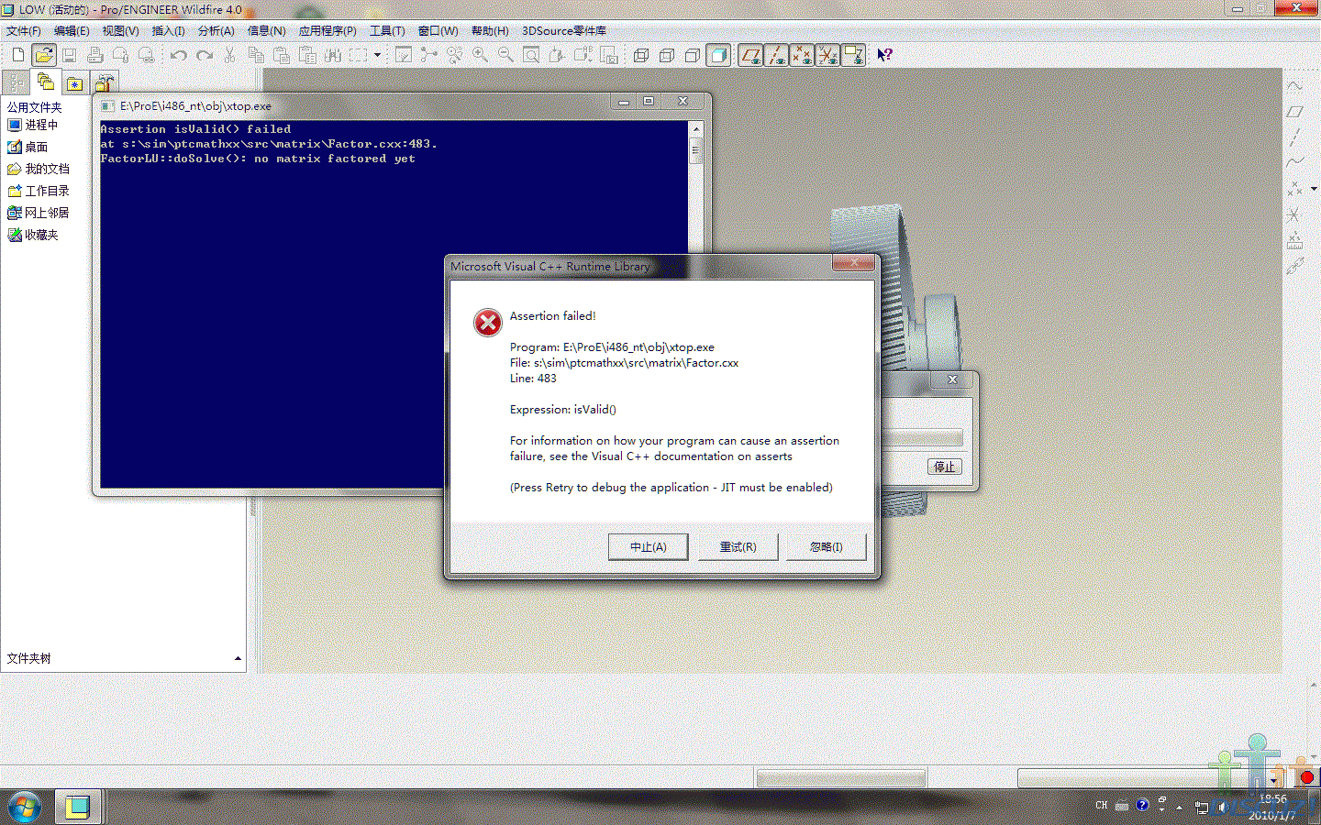The height and width of the screenshot is (825, 1321).
Task: Toggle coordinate systems display
Action: [x=827, y=55]
